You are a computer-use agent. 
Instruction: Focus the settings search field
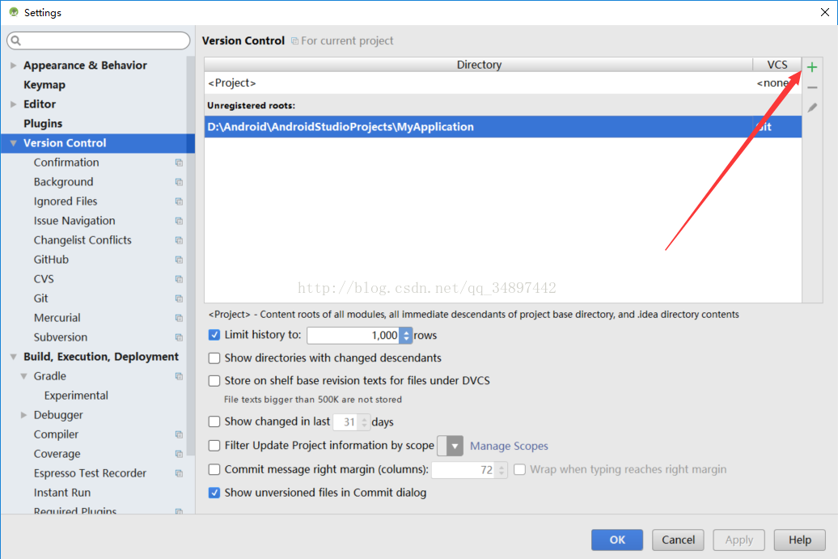tap(99, 40)
